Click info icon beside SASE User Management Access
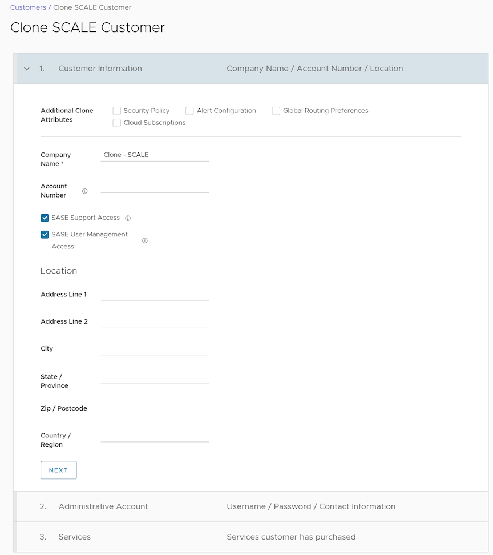The width and height of the screenshot is (493, 555). (144, 241)
